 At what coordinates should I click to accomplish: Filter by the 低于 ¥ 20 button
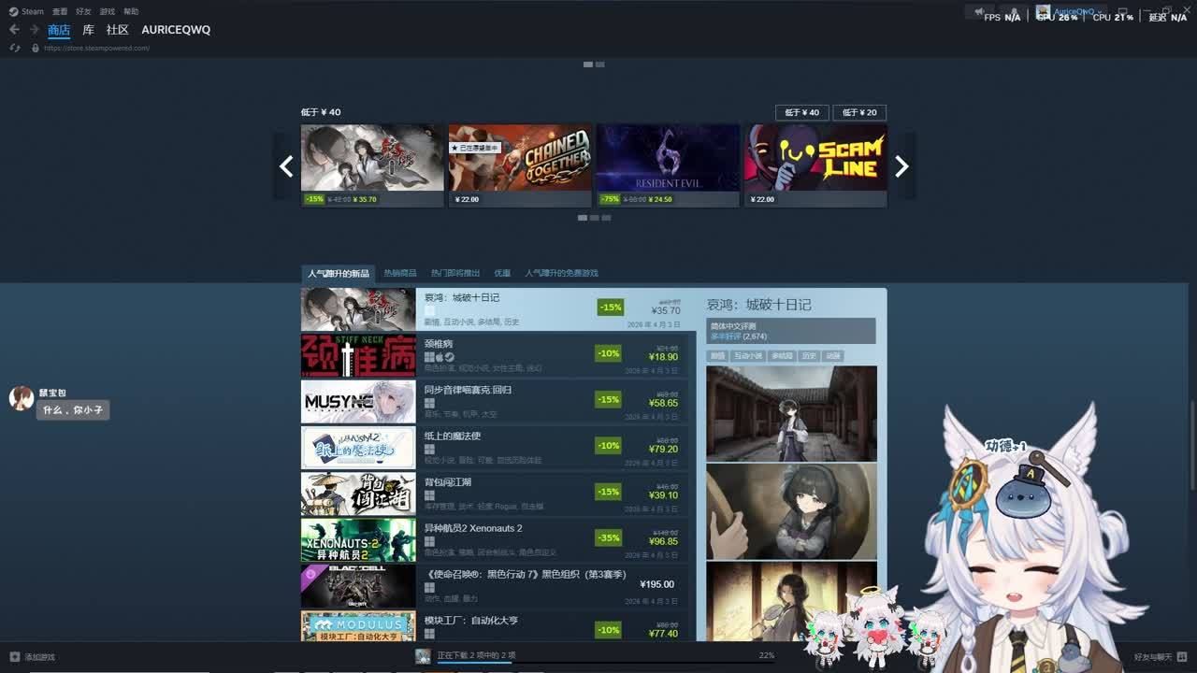[x=859, y=112]
